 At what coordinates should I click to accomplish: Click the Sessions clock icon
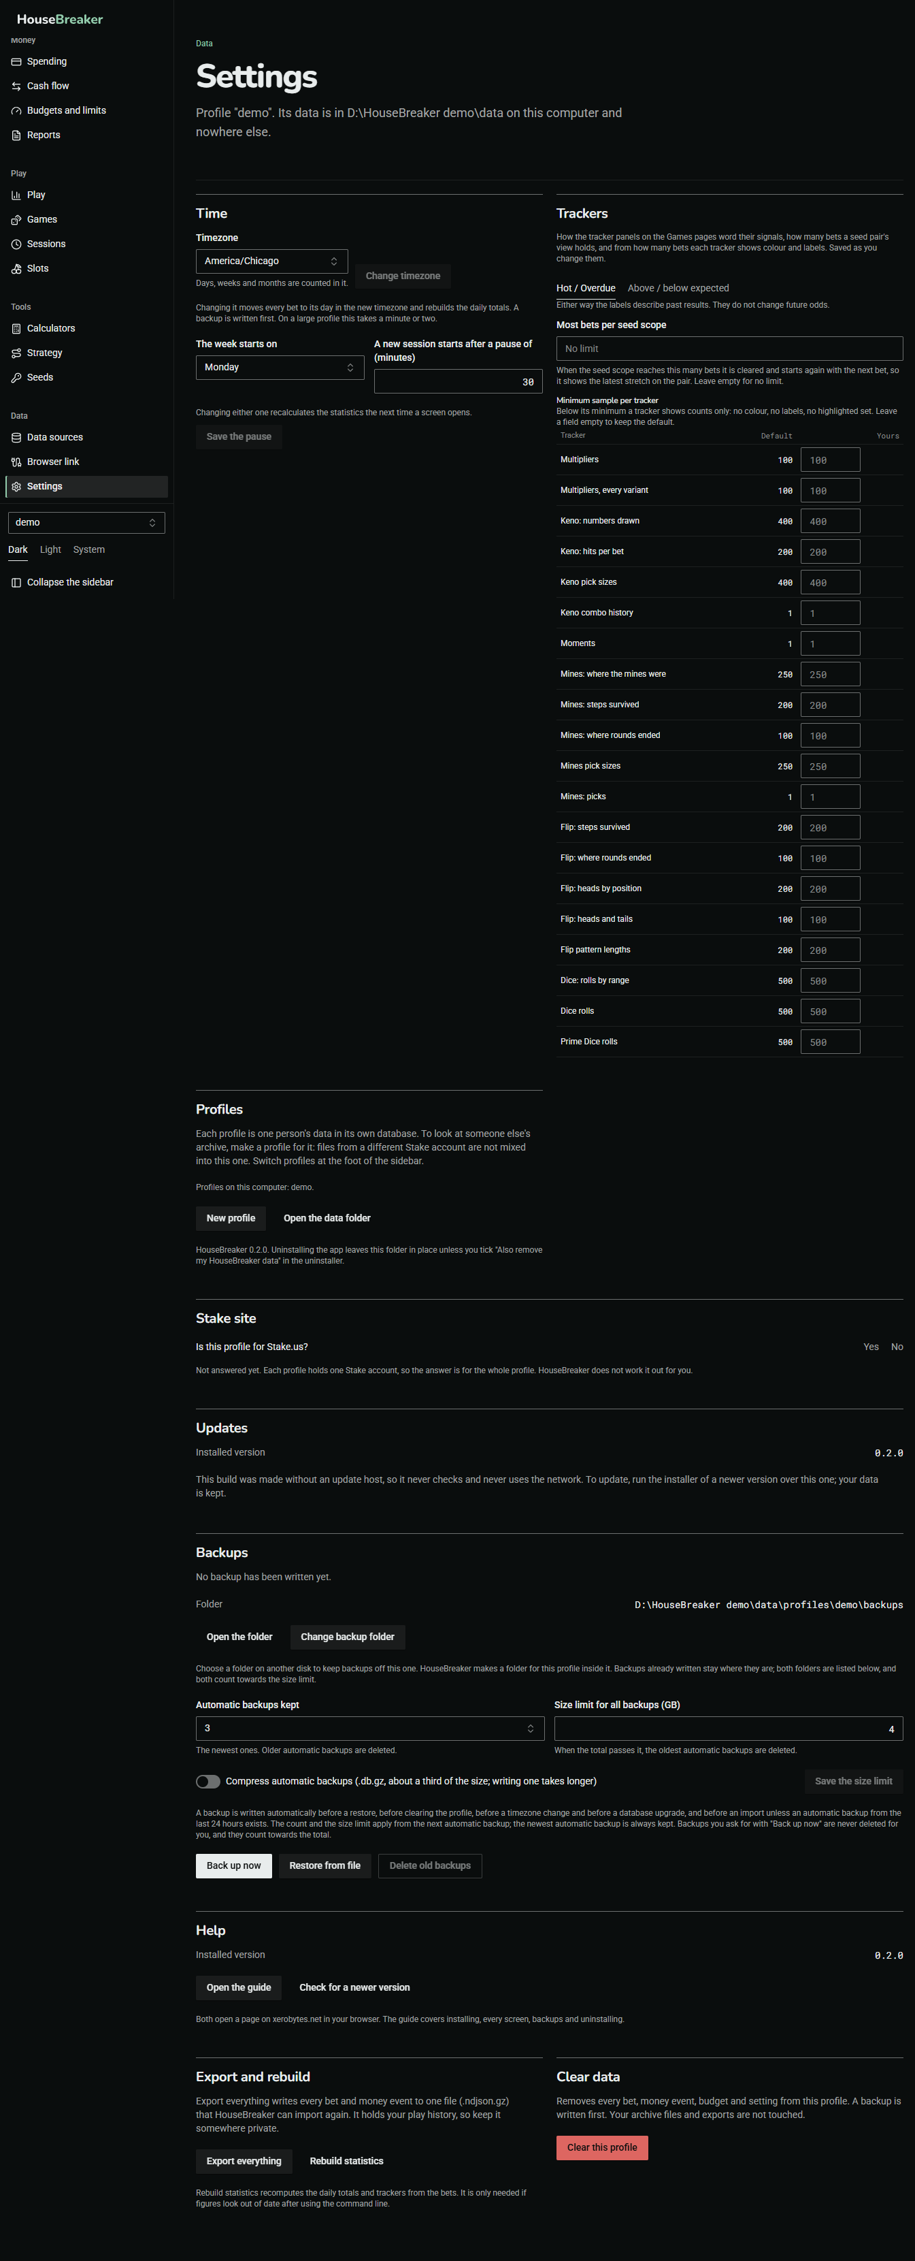pos(16,244)
